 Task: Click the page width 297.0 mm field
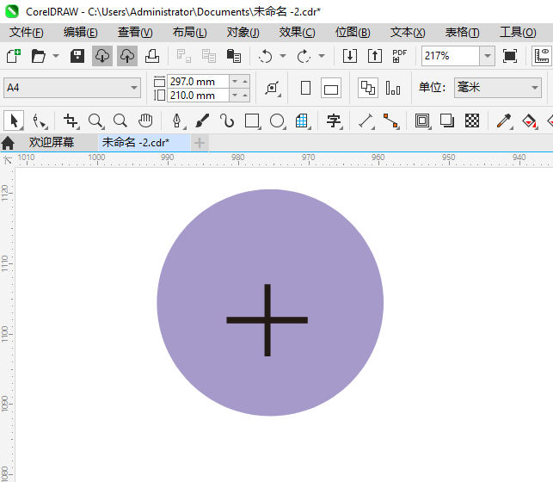click(x=198, y=81)
